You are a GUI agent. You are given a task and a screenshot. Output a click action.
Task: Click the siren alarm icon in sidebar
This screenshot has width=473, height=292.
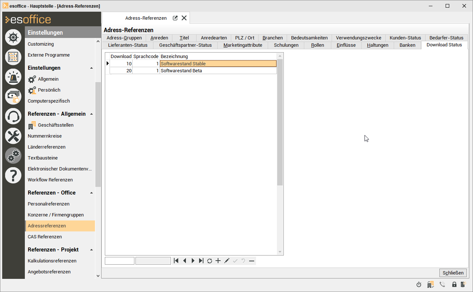pos(13,77)
